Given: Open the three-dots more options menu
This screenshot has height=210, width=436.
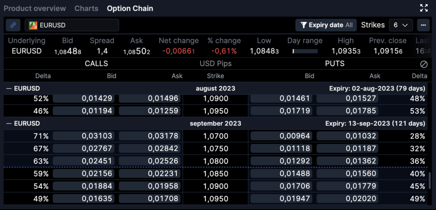Looking at the screenshot, I should (x=423, y=25).
